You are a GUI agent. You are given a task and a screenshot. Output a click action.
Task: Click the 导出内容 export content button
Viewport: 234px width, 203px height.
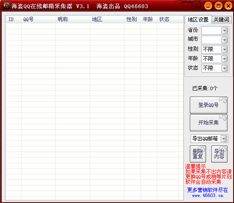coord(219,154)
